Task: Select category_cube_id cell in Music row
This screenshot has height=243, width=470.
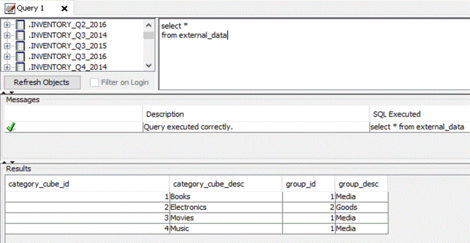Action: [87, 229]
